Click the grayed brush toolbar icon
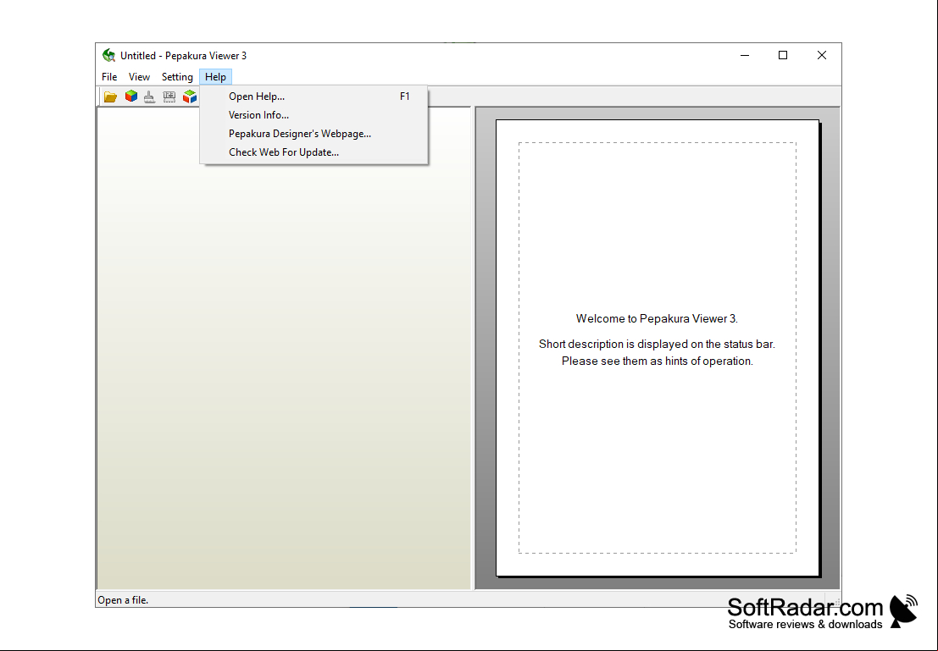Screen dimensions: 938x651 point(149,97)
